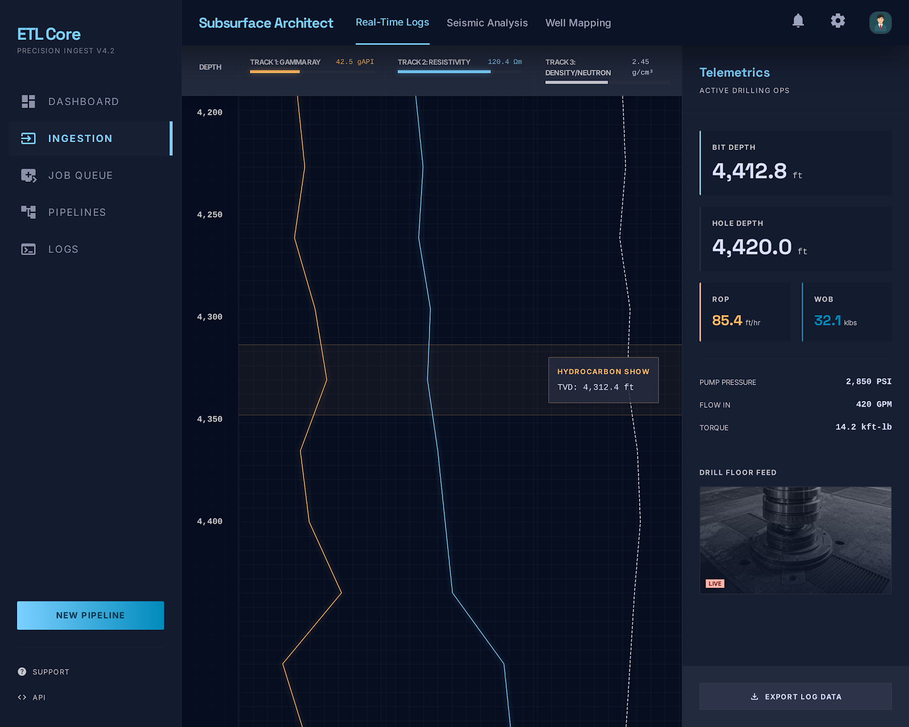
Task: Click Export Log Data
Action: [x=795, y=696]
